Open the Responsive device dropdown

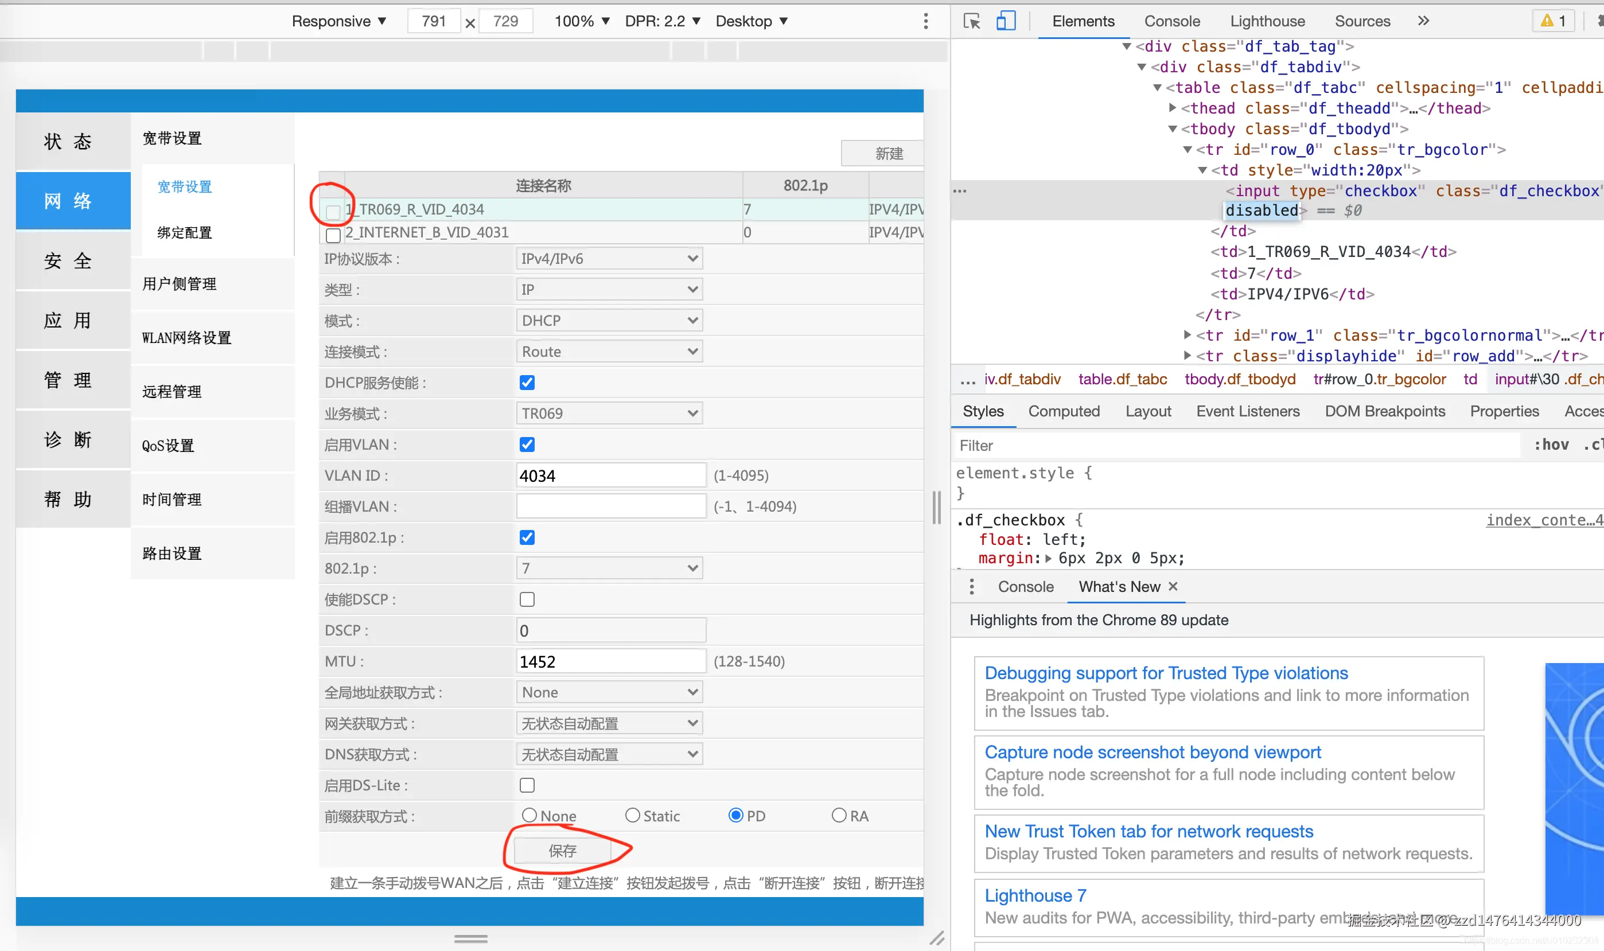click(x=338, y=21)
